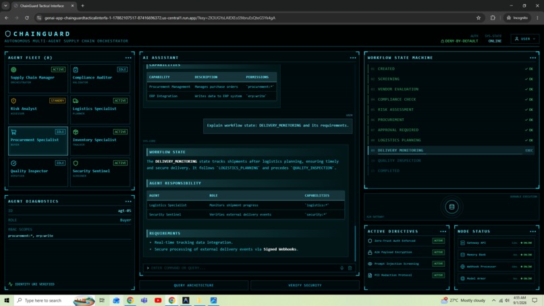The width and height of the screenshot is (544, 306).
Task: Click the ChainGuard shield logo icon
Action: (7, 34)
